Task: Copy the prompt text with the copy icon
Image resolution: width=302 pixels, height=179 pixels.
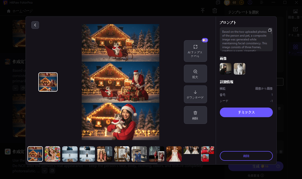Action: point(270,31)
